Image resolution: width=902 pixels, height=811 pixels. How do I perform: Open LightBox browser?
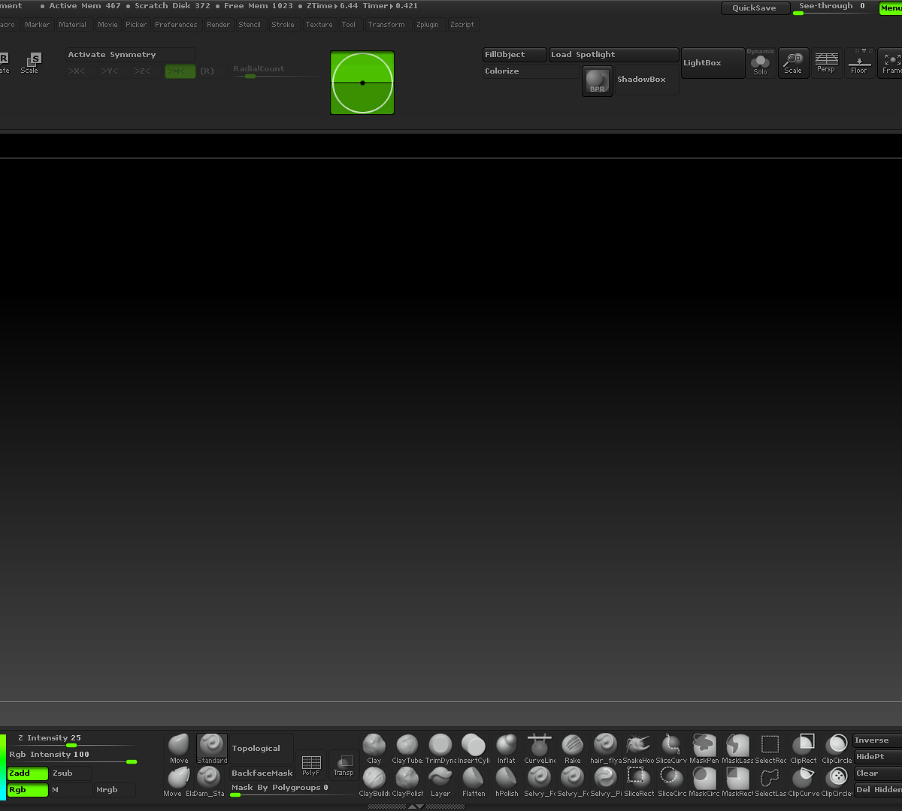(x=713, y=63)
